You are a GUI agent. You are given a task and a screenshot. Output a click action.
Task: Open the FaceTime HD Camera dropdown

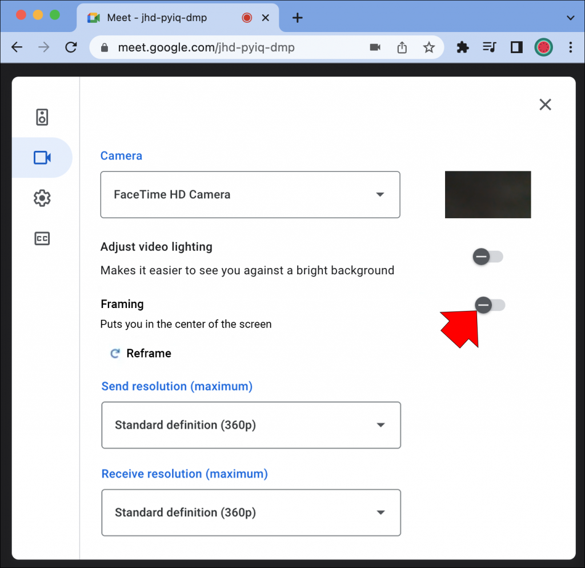250,194
